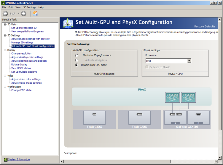Click the System Information link

[x=19, y=159]
